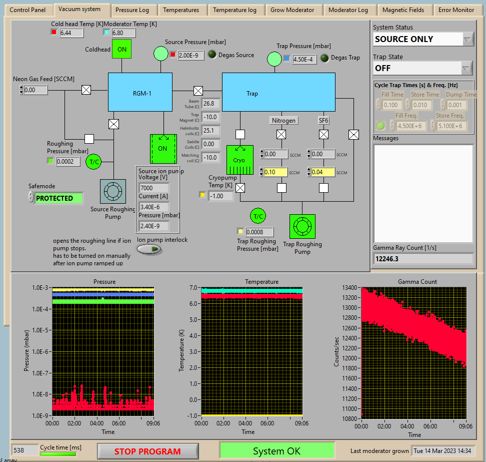Open the System Status dropdown
486x462 pixels.
tap(467, 39)
